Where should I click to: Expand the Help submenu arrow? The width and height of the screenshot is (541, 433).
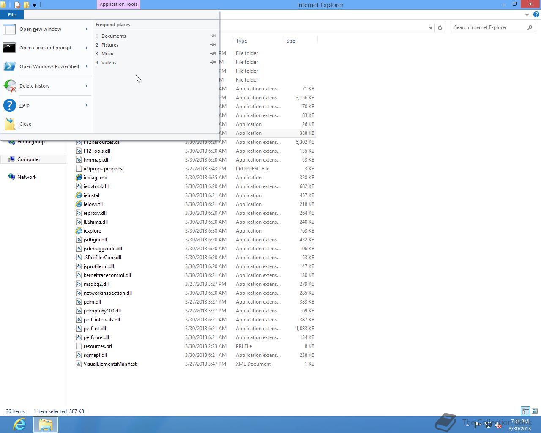click(x=87, y=105)
